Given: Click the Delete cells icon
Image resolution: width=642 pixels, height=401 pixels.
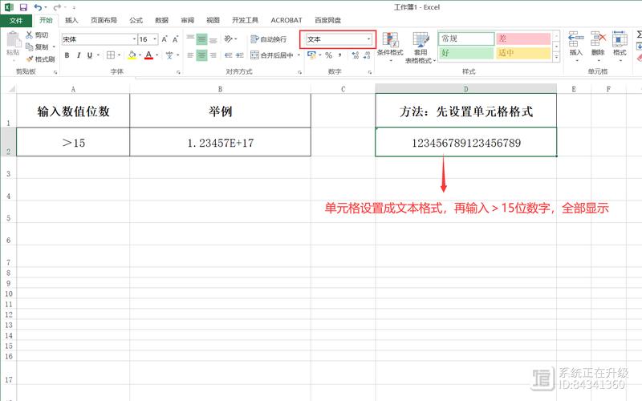Looking at the screenshot, I should [598, 39].
